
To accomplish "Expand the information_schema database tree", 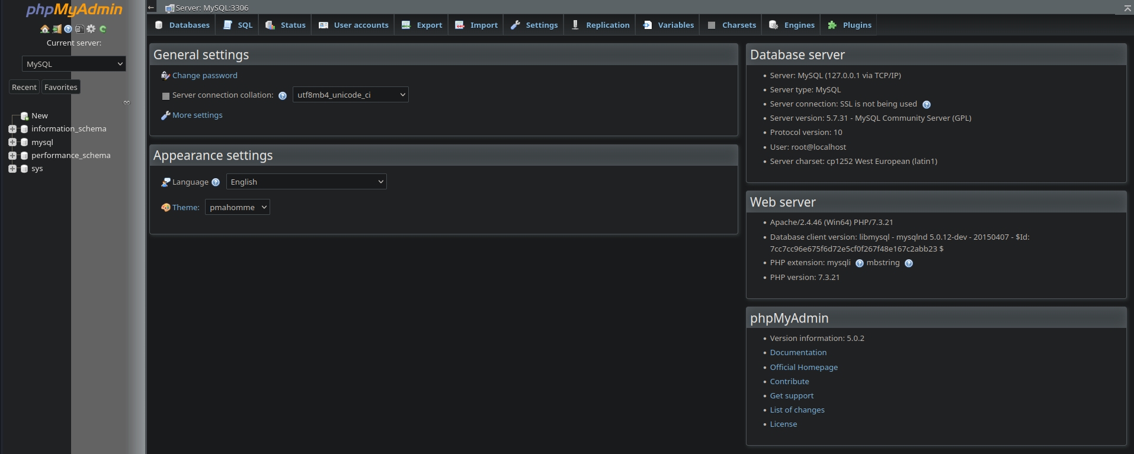I will point(12,129).
